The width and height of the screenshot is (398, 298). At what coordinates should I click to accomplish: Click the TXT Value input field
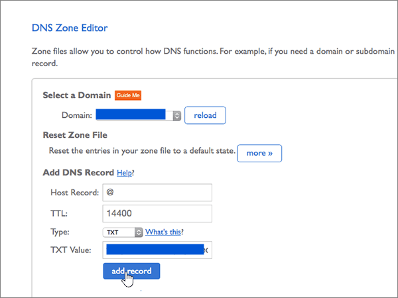click(x=157, y=250)
